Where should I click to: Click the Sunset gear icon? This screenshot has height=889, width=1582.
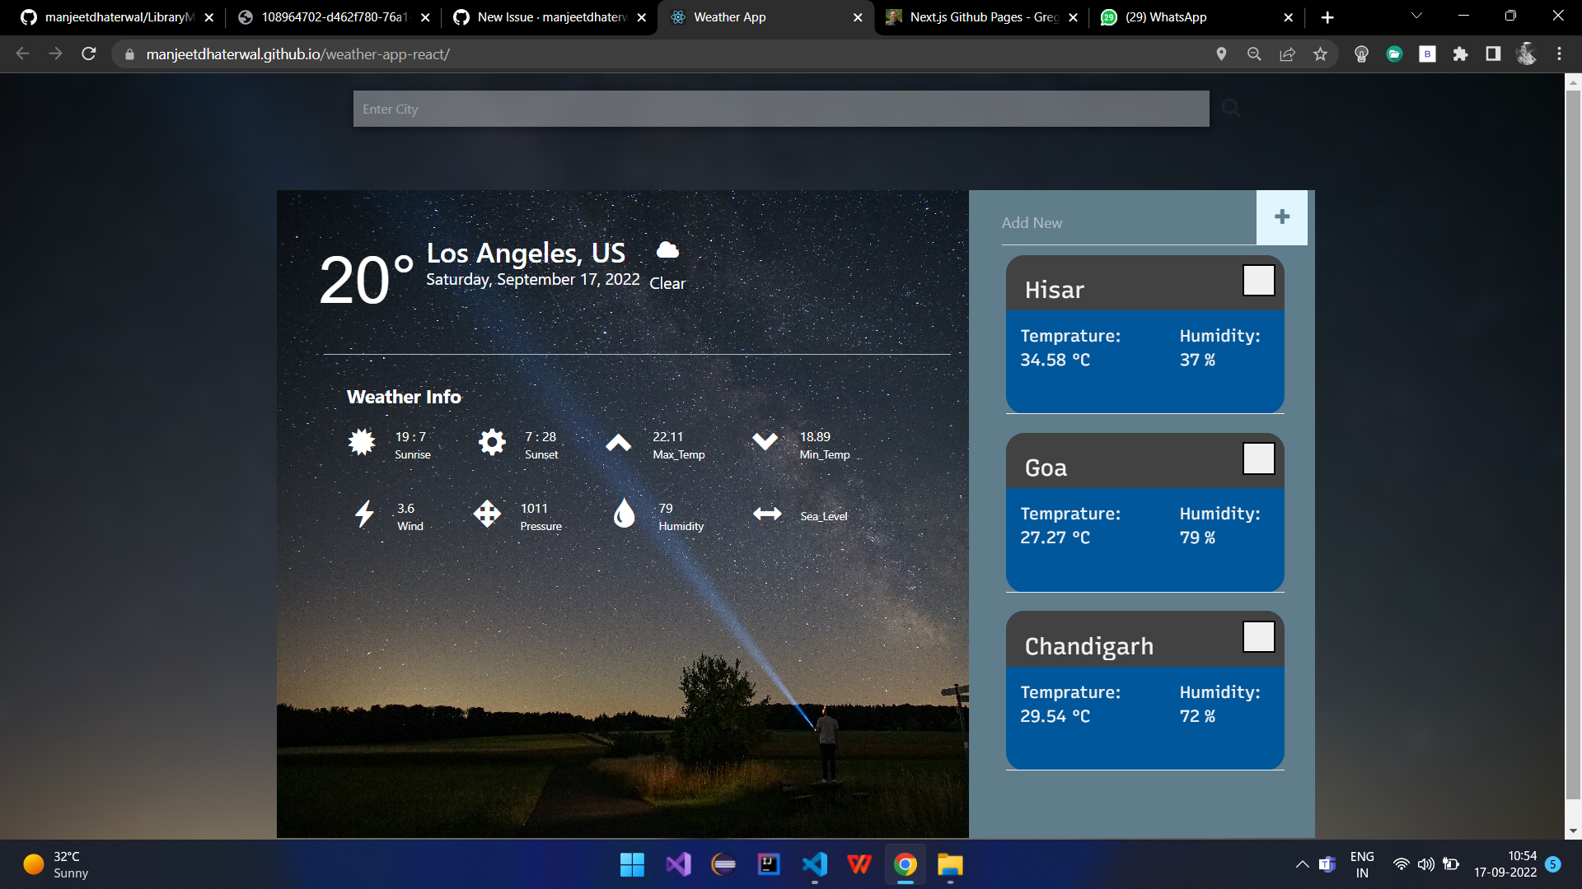[492, 442]
